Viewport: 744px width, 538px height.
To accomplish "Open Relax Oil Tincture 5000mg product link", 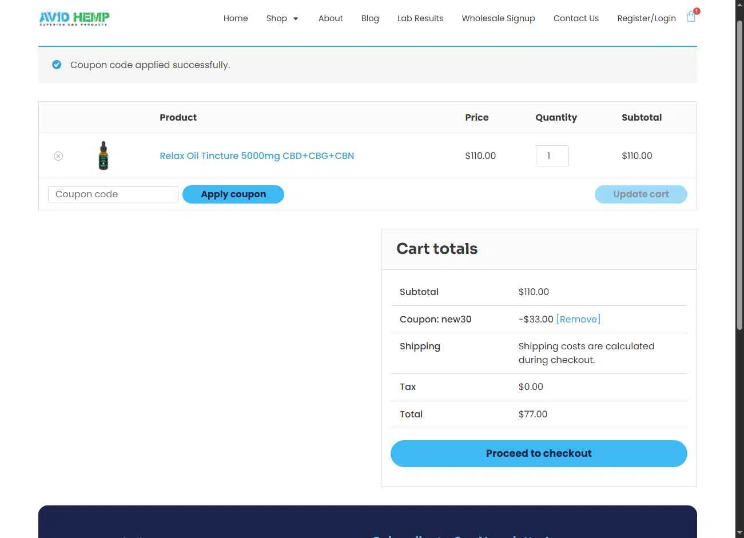I will pos(257,156).
